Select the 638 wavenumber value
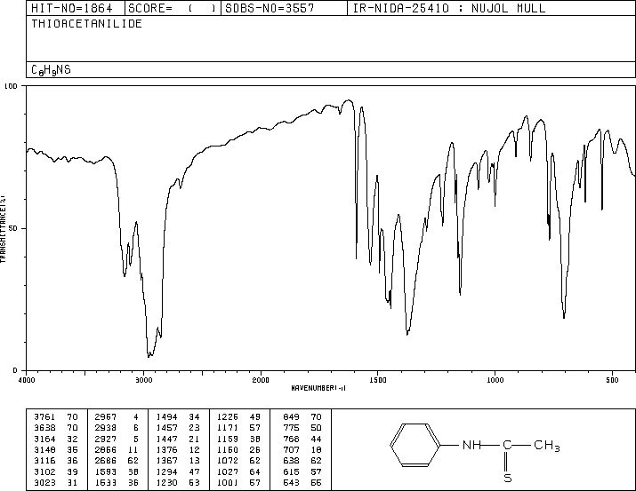The width and height of the screenshot is (636, 491). pyautogui.click(x=291, y=461)
